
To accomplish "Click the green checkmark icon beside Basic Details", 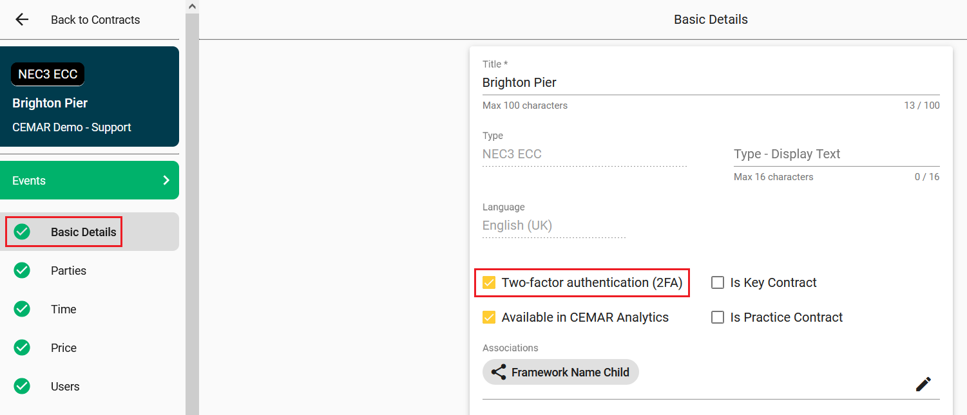I will coord(22,232).
